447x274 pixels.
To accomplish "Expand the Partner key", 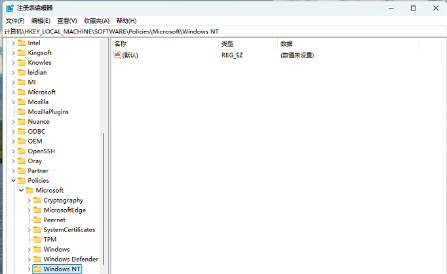I will [13, 171].
